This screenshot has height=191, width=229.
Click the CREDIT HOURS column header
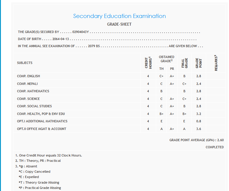pyautogui.click(x=148, y=63)
